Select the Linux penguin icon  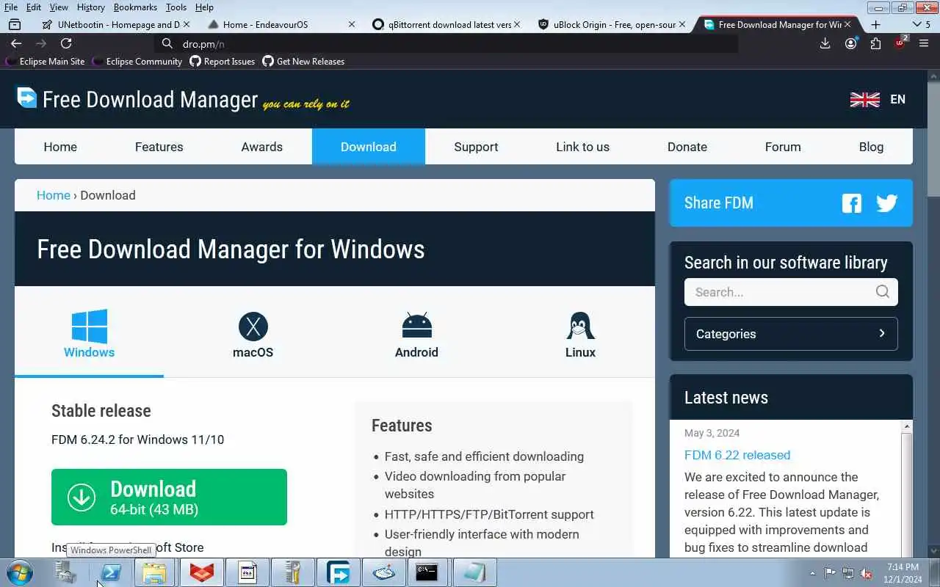pos(580,326)
